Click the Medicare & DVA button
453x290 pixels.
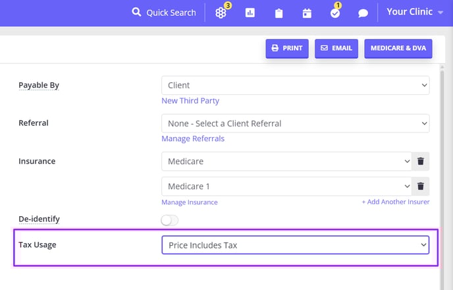click(398, 48)
